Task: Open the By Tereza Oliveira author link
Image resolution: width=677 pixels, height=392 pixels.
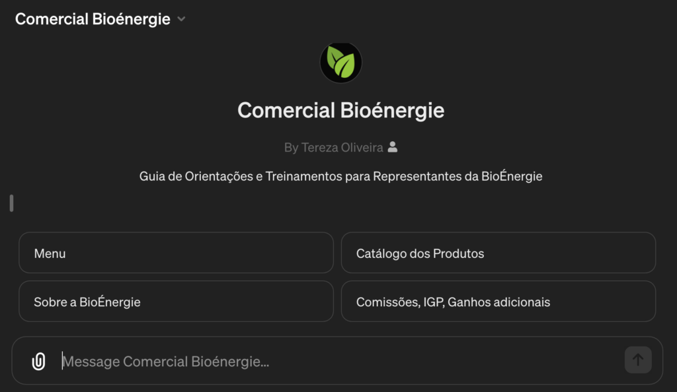Action: (334, 147)
